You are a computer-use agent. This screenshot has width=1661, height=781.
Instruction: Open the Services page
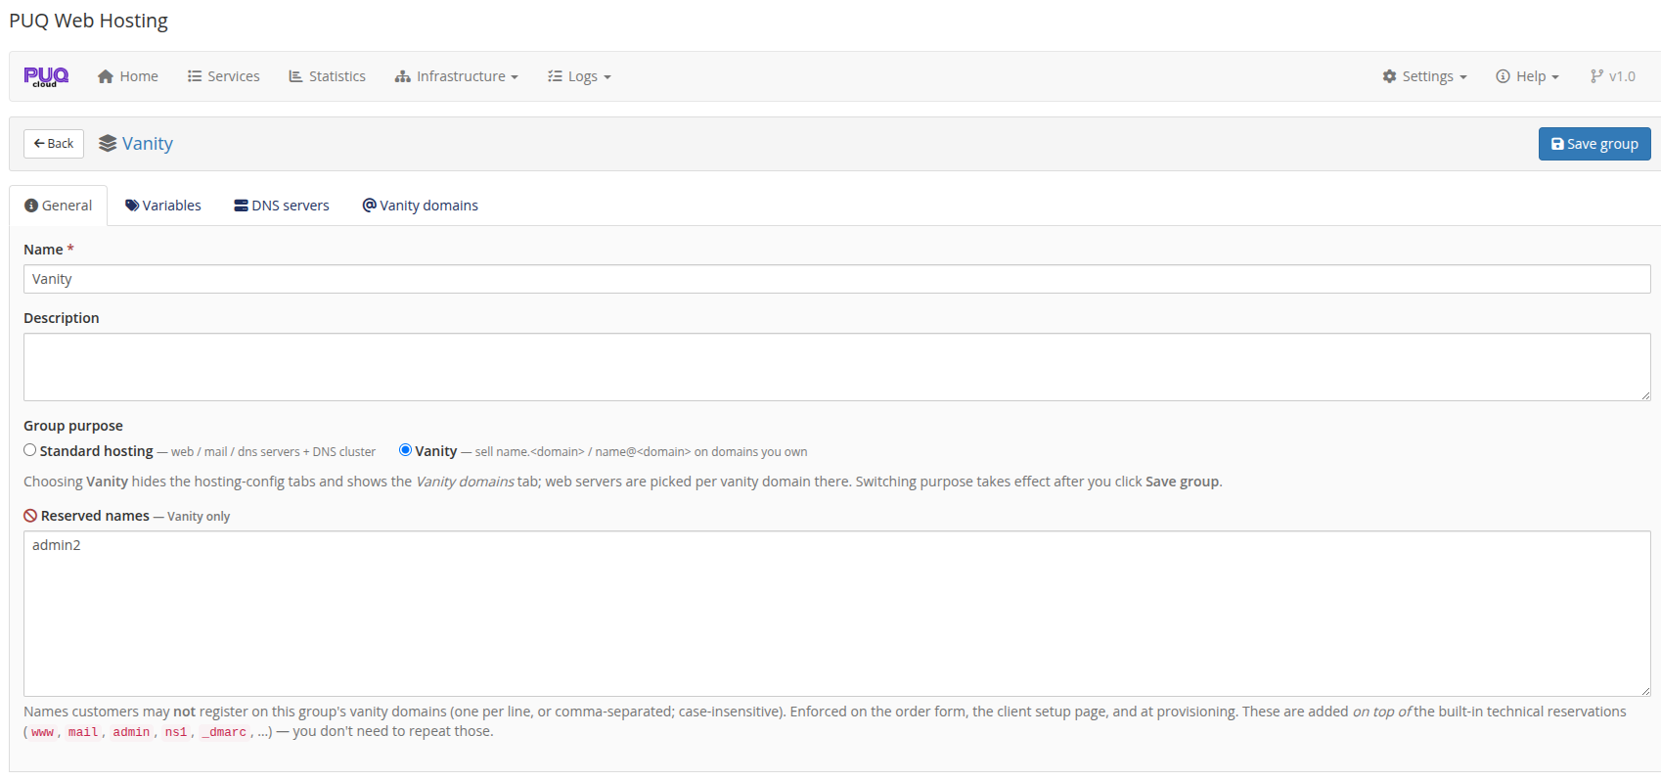(224, 76)
